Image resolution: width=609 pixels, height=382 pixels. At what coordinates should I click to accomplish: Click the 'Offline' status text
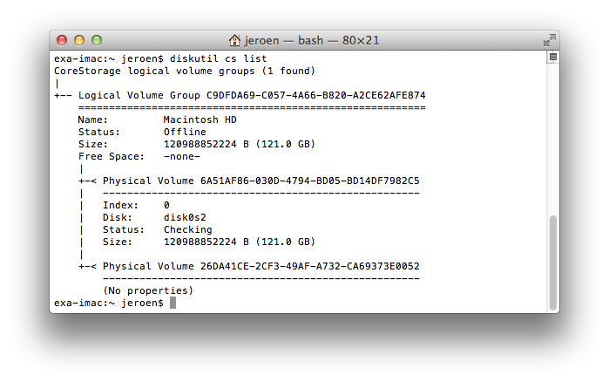[x=185, y=132]
